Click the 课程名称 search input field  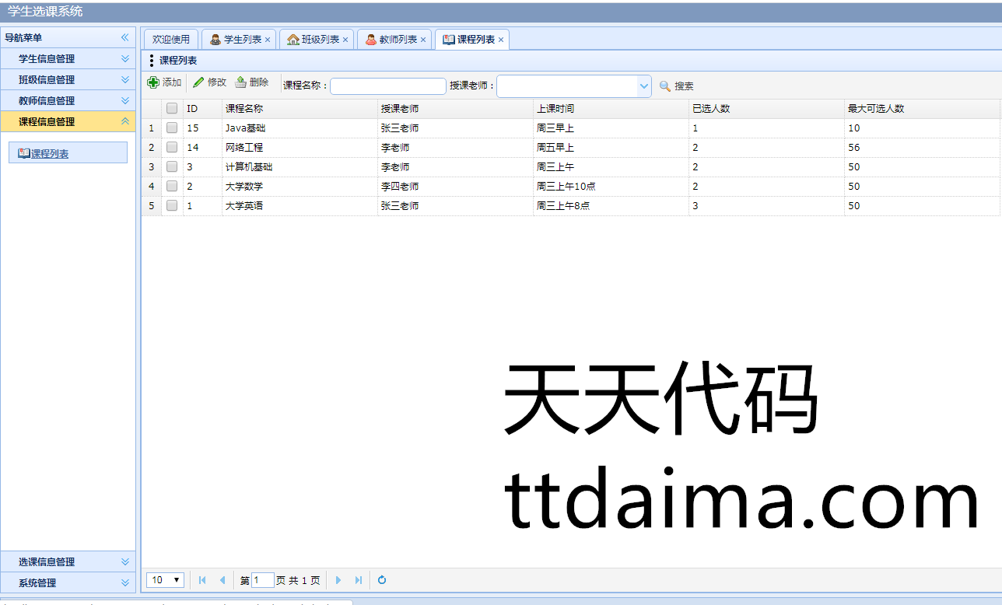click(x=387, y=86)
